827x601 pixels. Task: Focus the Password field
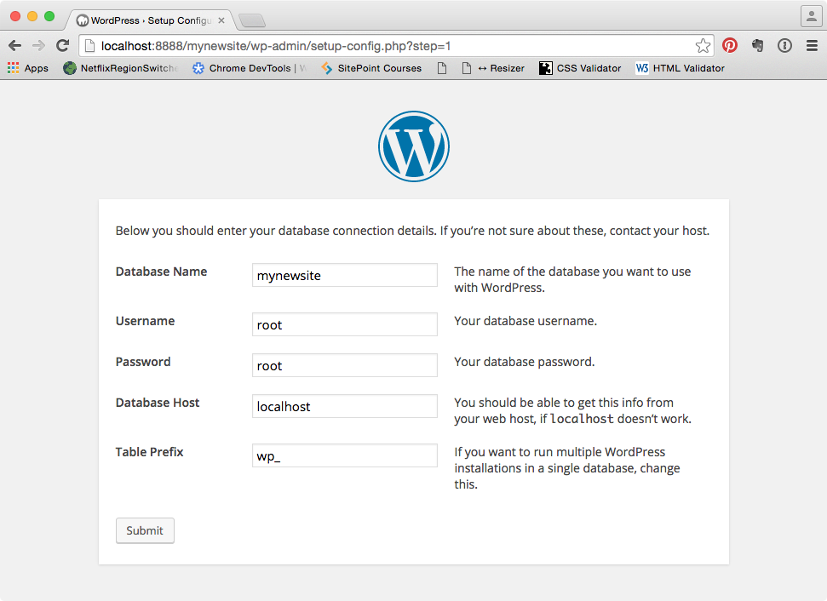[345, 365]
